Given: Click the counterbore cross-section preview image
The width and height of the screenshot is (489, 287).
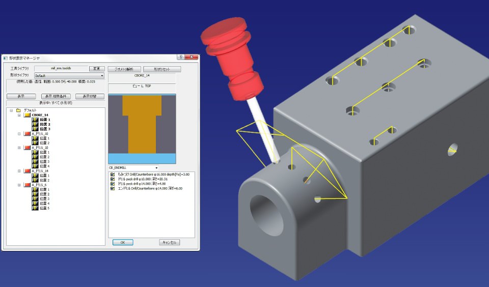Looking at the screenshot, I should [142, 128].
